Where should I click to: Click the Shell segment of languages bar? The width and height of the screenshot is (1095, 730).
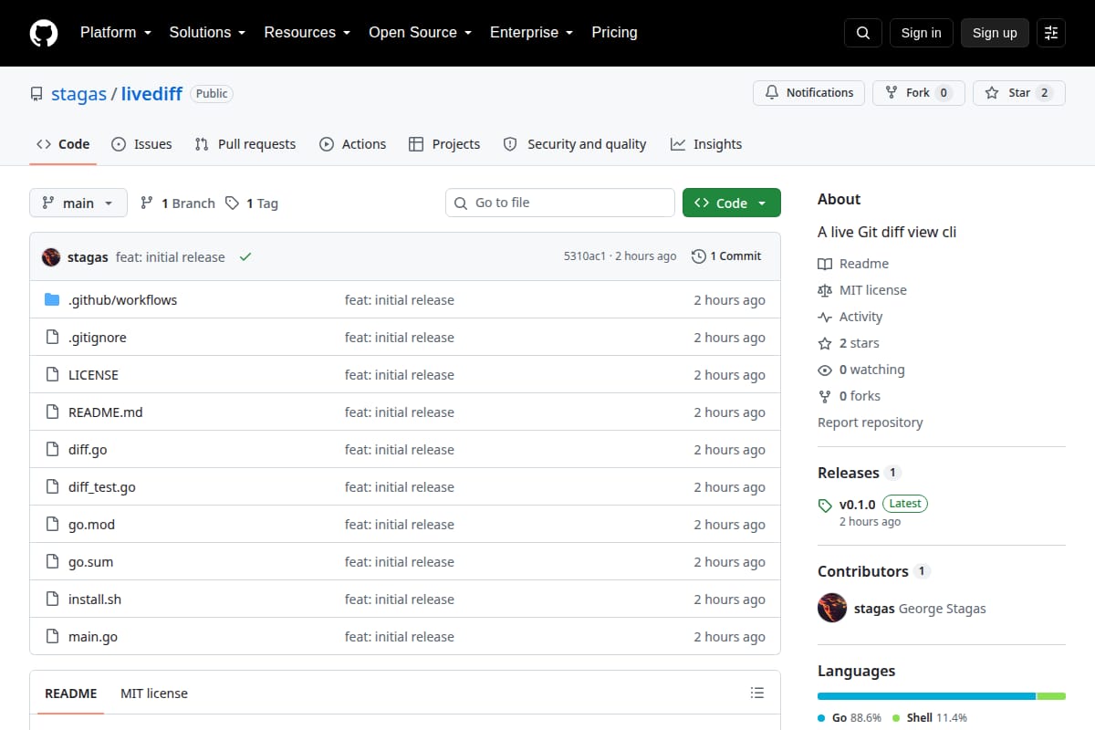click(x=1051, y=696)
